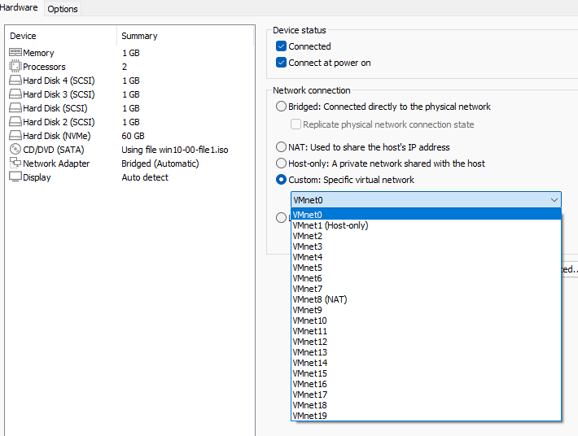Choose Host-only private network option
Viewport: 578px width, 436px height.
point(281,163)
